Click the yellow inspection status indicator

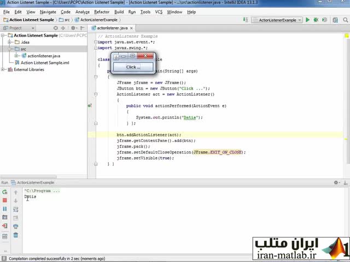click(x=347, y=36)
